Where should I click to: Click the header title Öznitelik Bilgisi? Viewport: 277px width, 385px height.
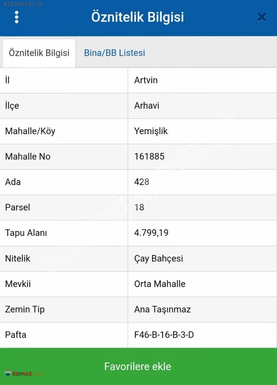point(138,17)
